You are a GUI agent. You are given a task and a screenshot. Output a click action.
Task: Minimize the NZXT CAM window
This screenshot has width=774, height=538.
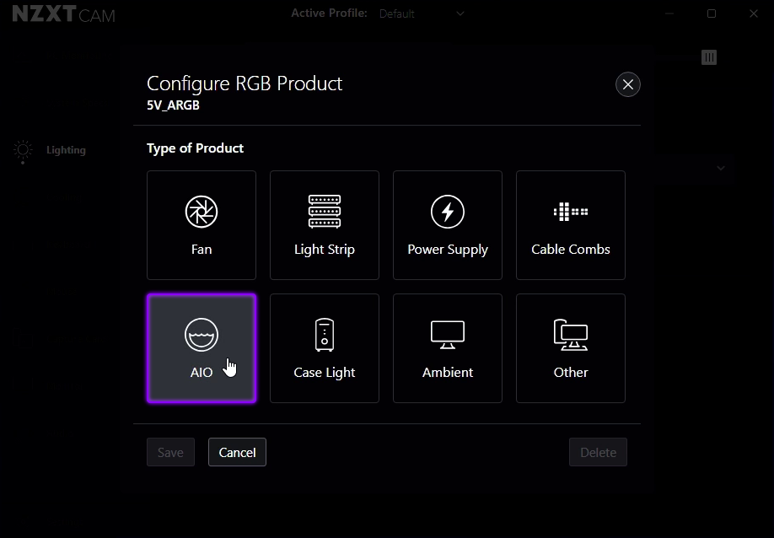(669, 13)
